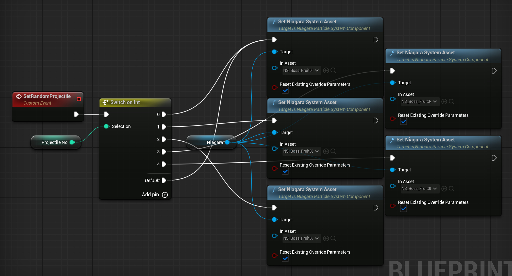Screen dimensions: 512x276
Task: Click the Add pin label
Action: 150,195
